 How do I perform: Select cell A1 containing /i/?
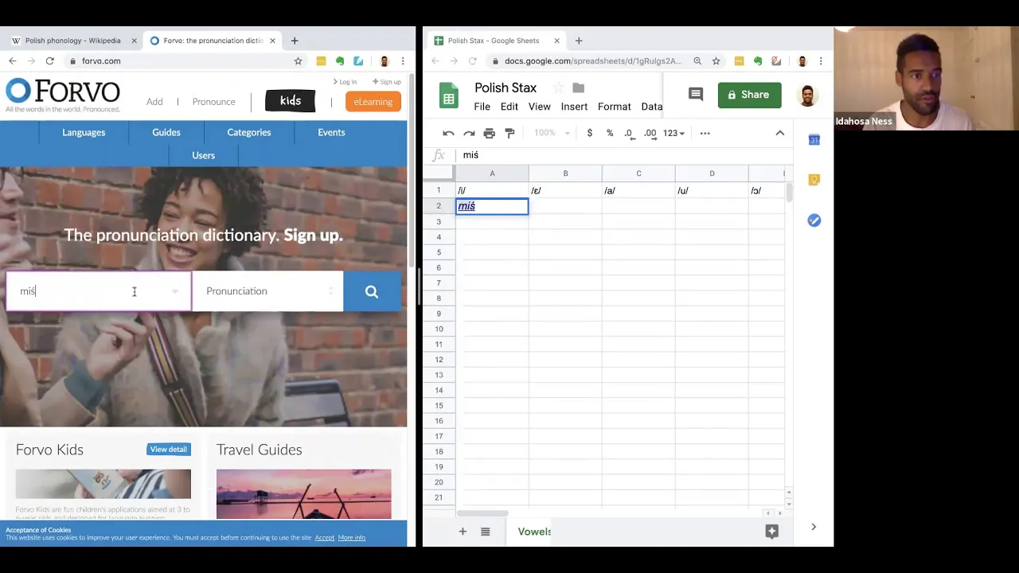click(x=492, y=191)
